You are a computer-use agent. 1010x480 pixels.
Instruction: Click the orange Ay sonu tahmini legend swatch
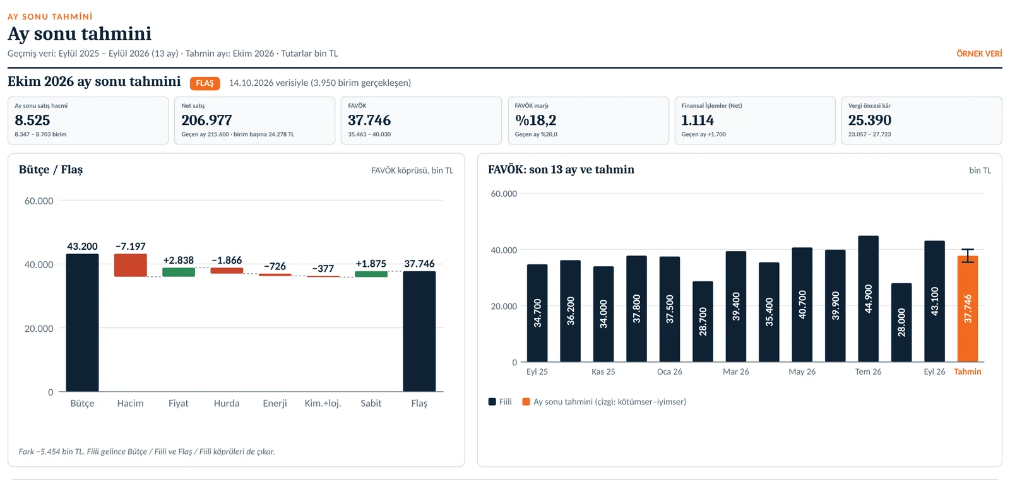click(x=526, y=402)
